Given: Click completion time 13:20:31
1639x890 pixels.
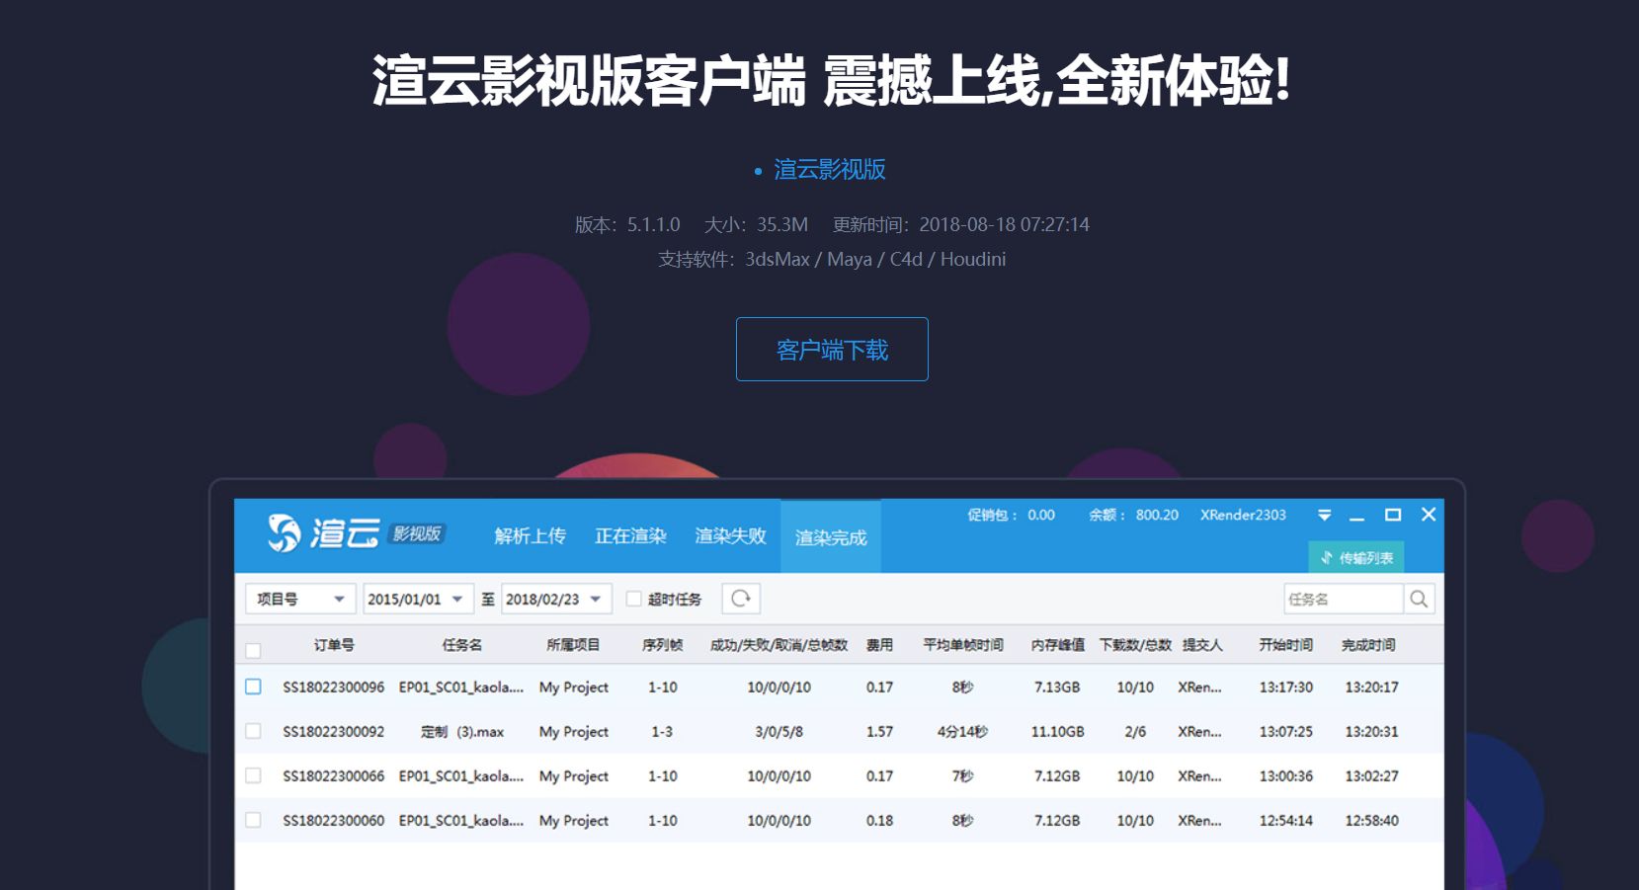Looking at the screenshot, I should click(1371, 731).
